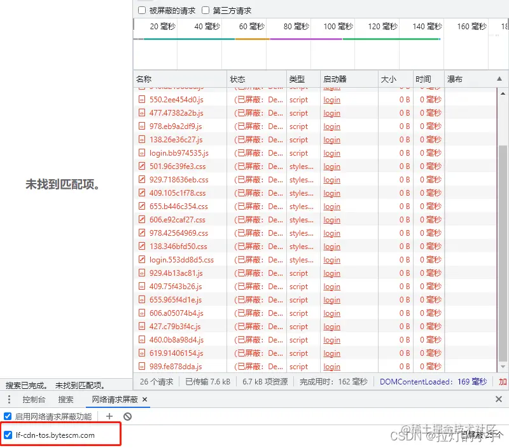The height and width of the screenshot is (448, 509).
Task: Select request name 409.75f43b26.js
Action: tap(176, 287)
